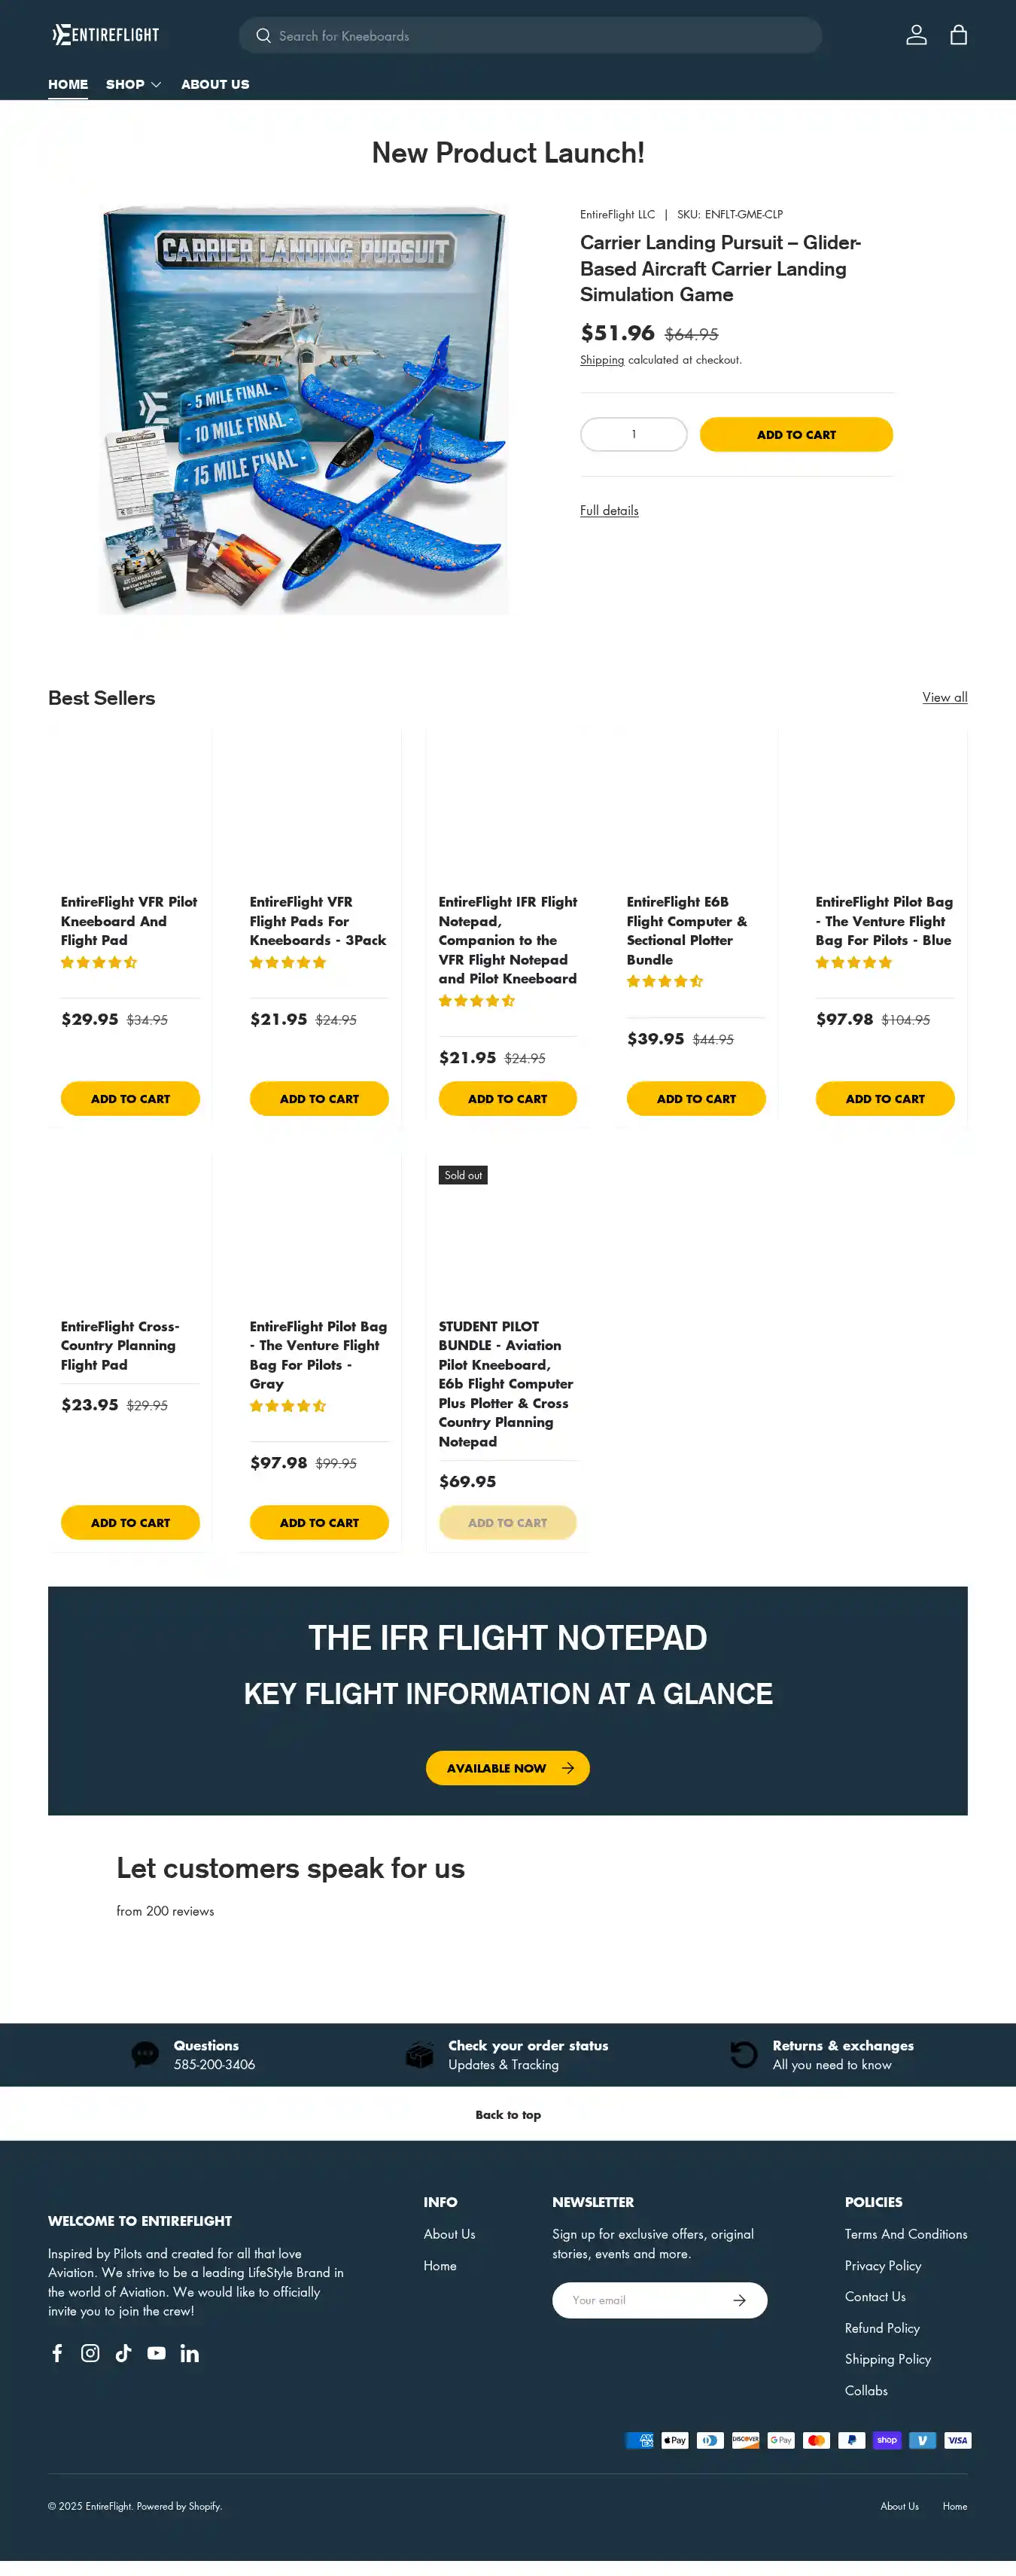Click Back to top link
The image size is (1016, 2576).
[507, 2114]
